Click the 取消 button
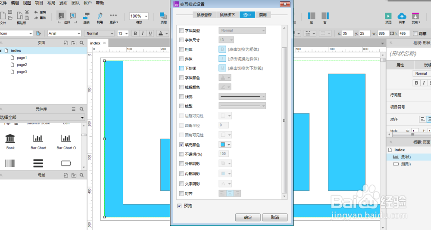Viewport: 431px width, 230px height. [275, 218]
